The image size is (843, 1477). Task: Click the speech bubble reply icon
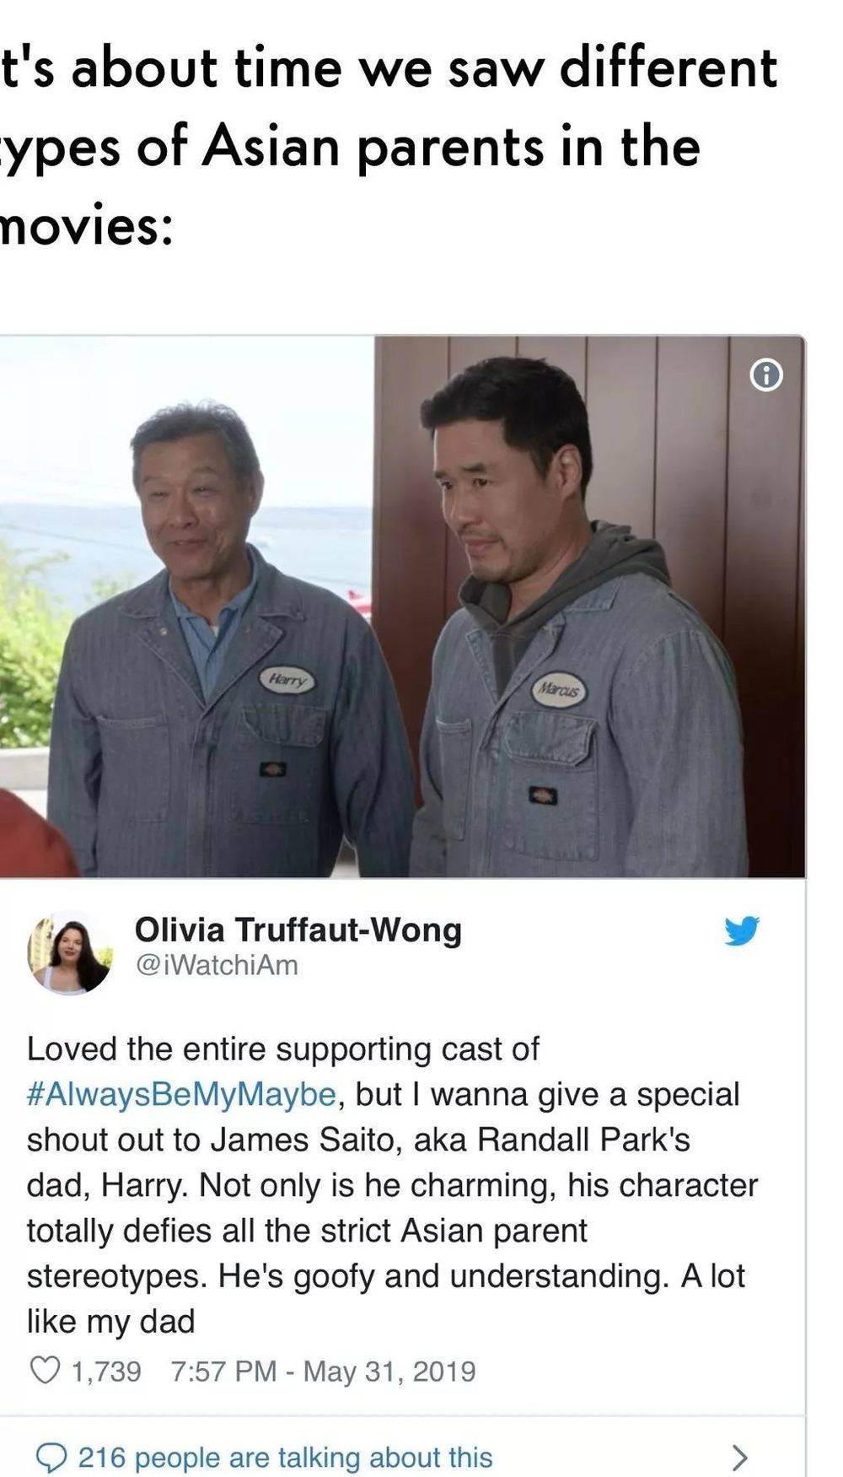click(x=51, y=1457)
